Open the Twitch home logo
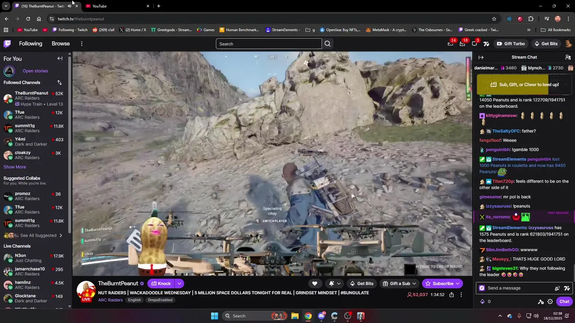The image size is (575, 323). pyautogui.click(x=7, y=44)
